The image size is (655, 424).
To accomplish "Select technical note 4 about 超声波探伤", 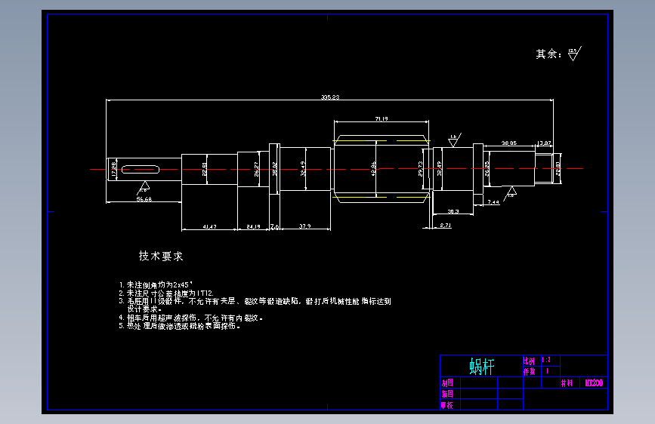I will tap(190, 318).
